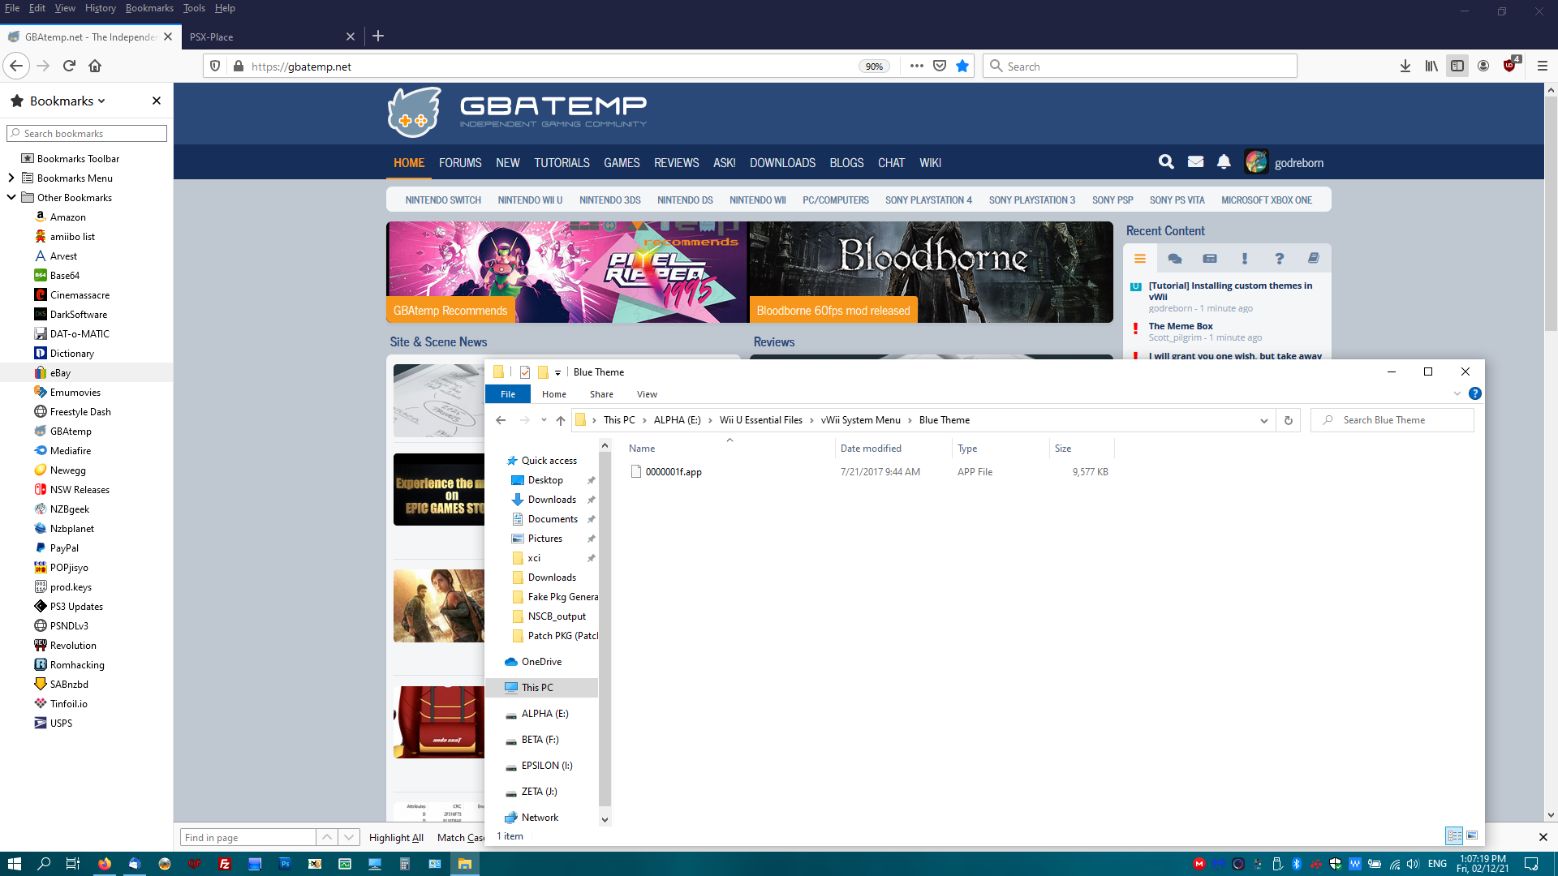The width and height of the screenshot is (1558, 876).
Task: Open Firefox Library icon
Action: (x=1431, y=66)
